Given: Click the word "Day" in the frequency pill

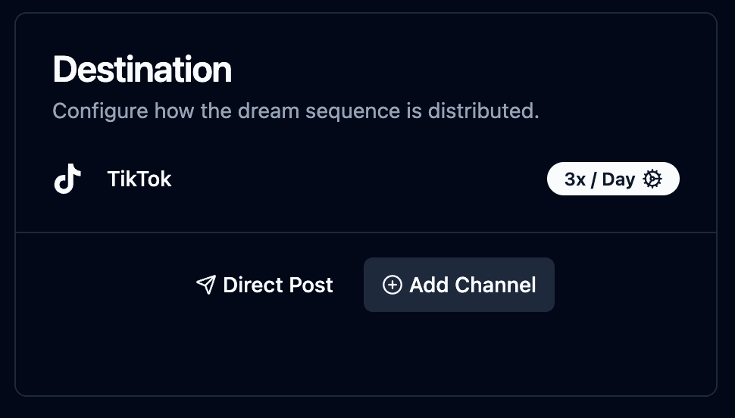Looking at the screenshot, I should [x=618, y=179].
